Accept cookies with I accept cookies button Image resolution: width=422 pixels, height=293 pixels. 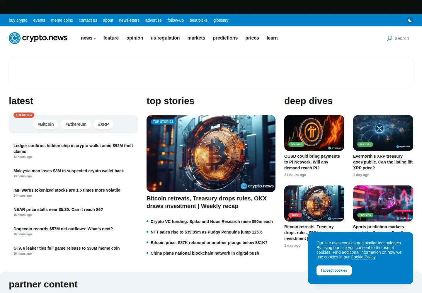[x=334, y=270]
